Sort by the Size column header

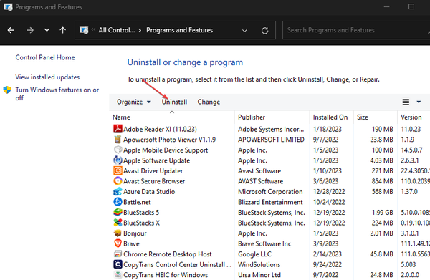pyautogui.click(x=362, y=117)
